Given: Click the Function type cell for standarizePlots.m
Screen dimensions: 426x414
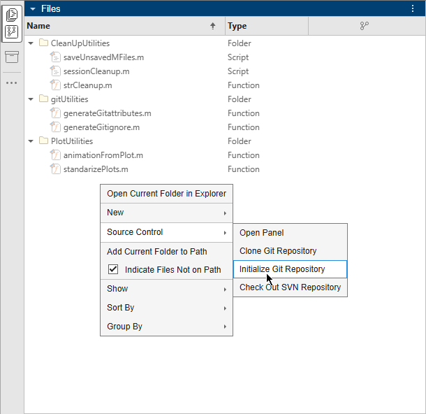Looking at the screenshot, I should [244, 169].
